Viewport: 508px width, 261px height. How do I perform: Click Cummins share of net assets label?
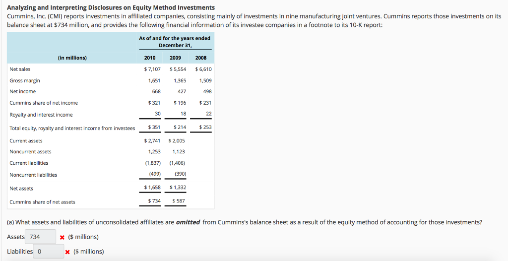click(42, 202)
